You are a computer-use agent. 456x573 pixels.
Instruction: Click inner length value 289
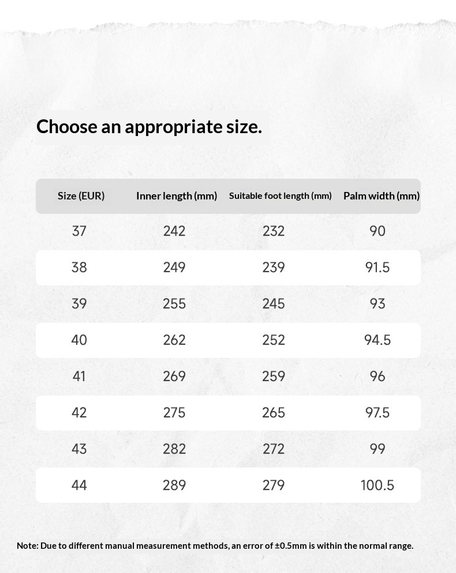tap(174, 485)
